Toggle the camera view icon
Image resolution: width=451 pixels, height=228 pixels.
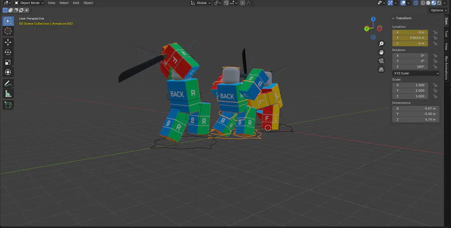click(381, 61)
